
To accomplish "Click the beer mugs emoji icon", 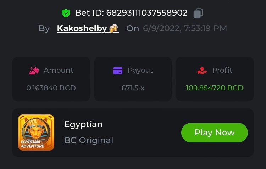I will [113, 28].
